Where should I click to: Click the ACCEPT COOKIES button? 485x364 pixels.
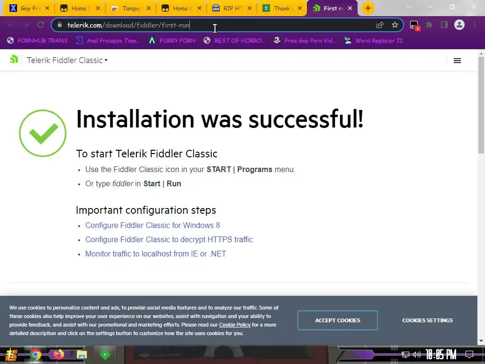pos(337,320)
